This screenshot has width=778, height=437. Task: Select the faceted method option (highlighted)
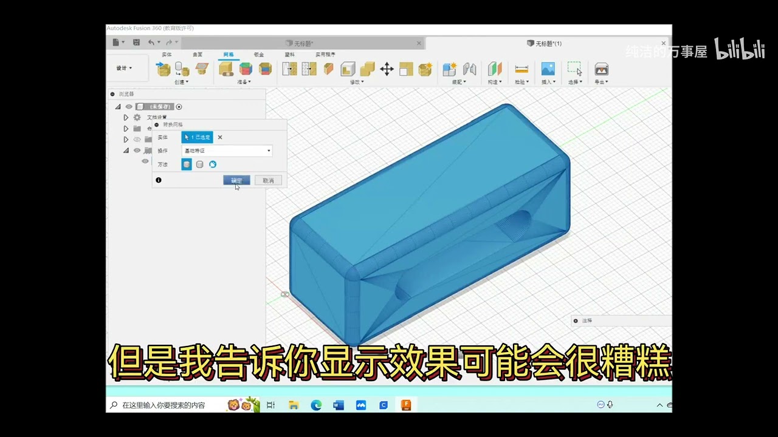[187, 164]
